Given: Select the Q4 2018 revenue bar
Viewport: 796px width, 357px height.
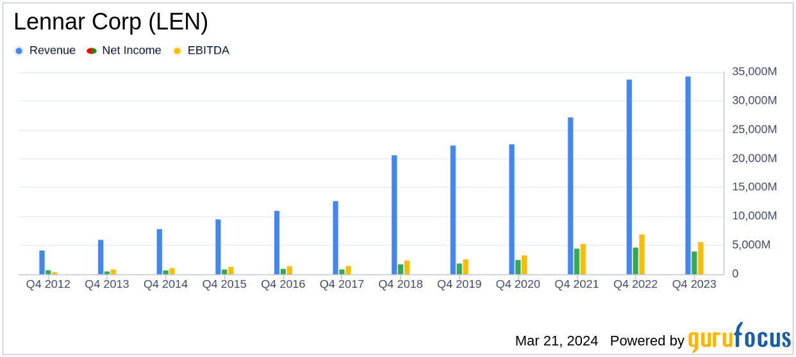Looking at the screenshot, I should click(x=394, y=215).
